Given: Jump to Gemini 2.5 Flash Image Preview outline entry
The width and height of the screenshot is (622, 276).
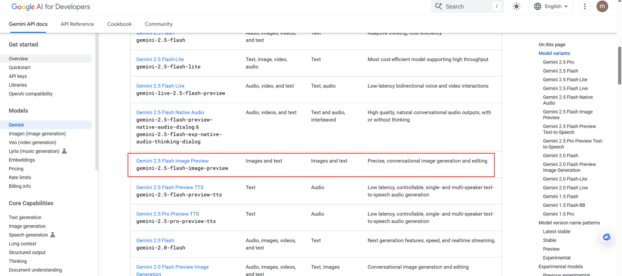Looking at the screenshot, I should [568, 115].
